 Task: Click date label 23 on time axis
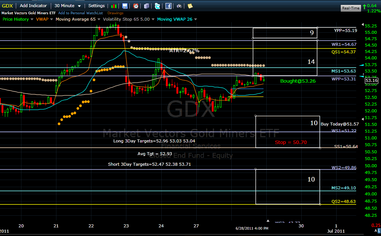pos(126,226)
